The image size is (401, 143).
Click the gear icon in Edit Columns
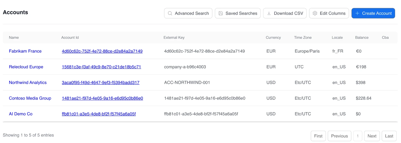pyautogui.click(x=315, y=13)
